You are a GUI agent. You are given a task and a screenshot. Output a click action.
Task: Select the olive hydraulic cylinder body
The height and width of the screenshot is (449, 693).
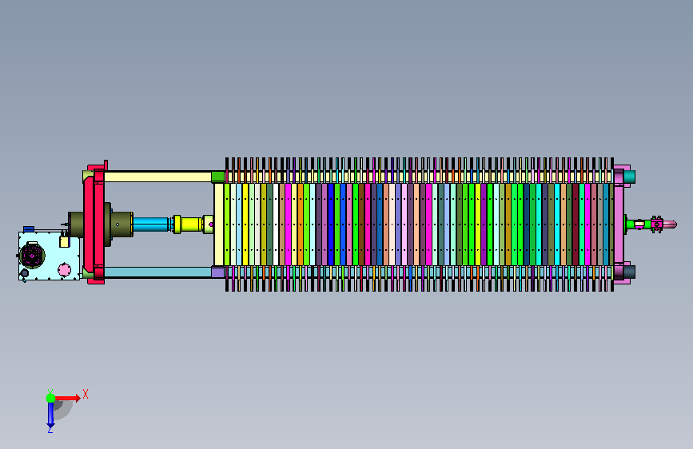click(121, 224)
